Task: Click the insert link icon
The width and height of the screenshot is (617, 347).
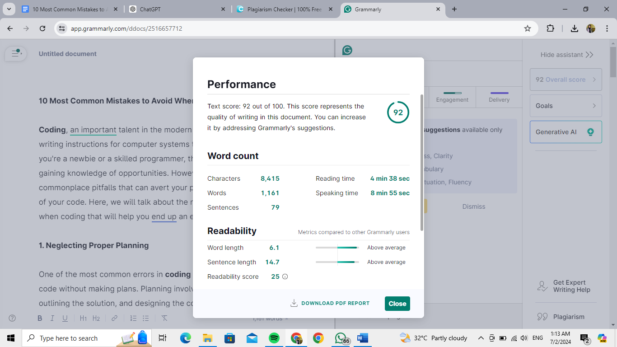Action: tap(114, 318)
